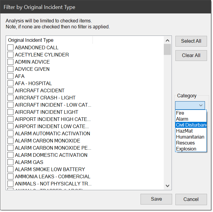Screen dimensions: 213x212
Task: Save the incident type filter
Action: 156,199
